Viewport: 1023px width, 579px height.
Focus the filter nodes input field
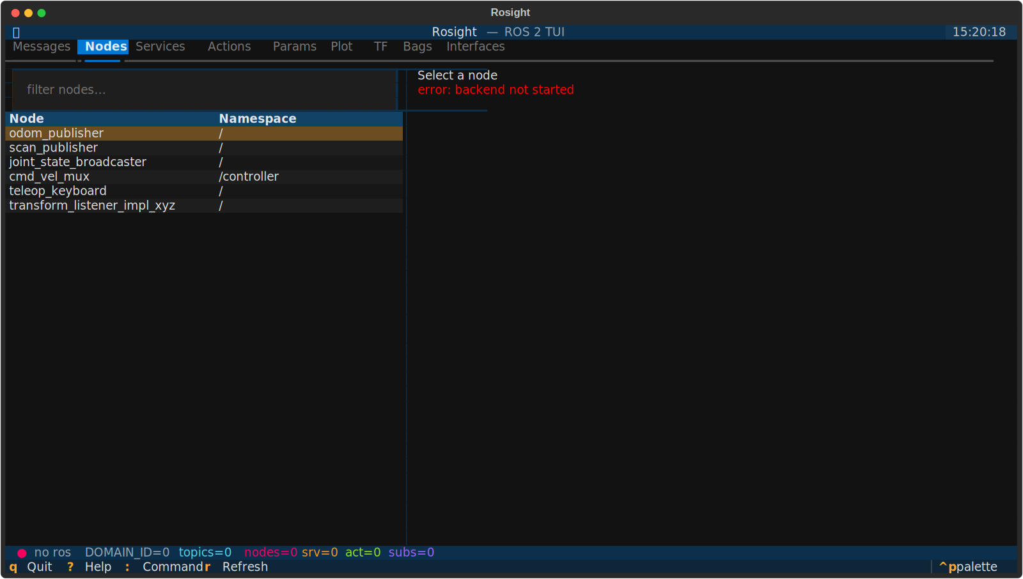point(205,89)
